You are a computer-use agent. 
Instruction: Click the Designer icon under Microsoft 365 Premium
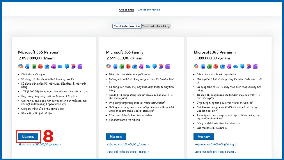click(249, 66)
